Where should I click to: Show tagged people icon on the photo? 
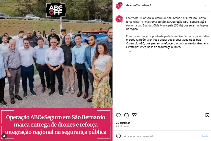[x=4, y=136]
